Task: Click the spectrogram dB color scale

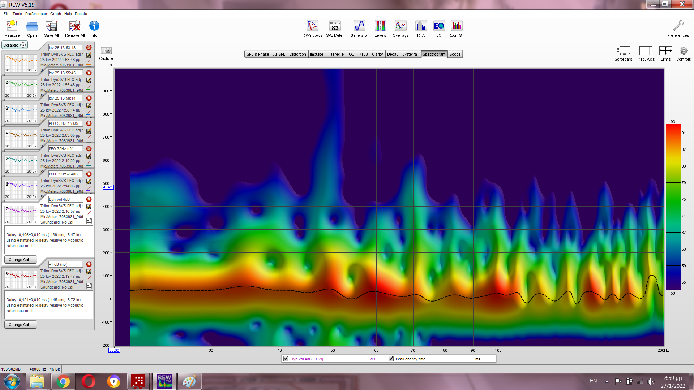Action: coord(673,207)
